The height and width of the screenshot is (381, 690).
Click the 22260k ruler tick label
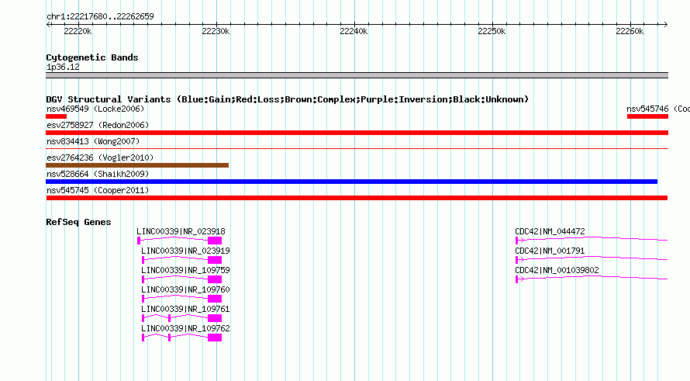(630, 31)
